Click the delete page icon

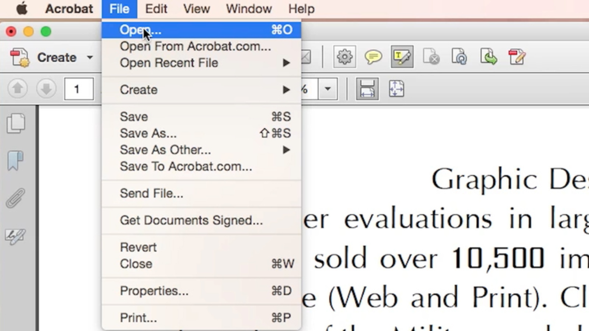(431, 57)
